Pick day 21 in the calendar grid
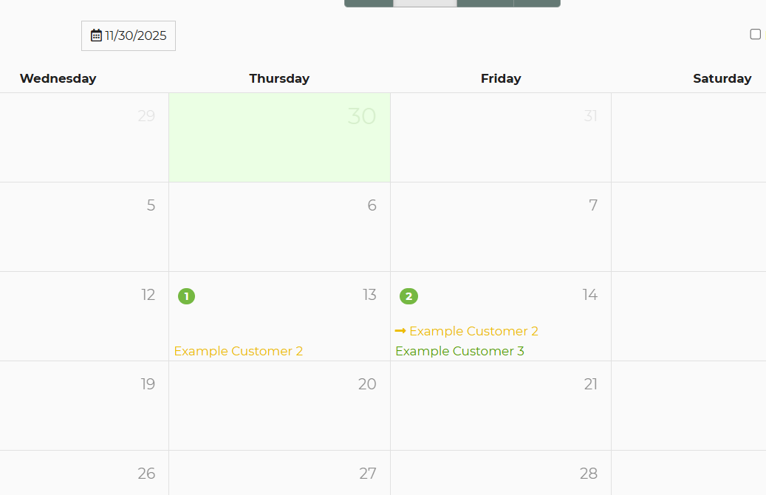The image size is (766, 495). point(501,406)
